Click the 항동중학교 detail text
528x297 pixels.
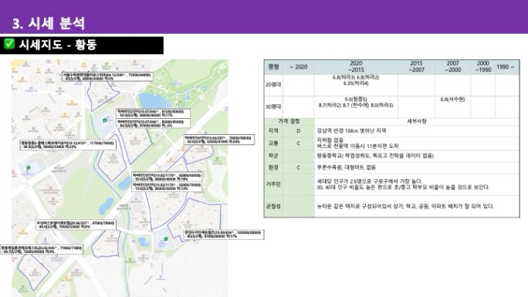(x=375, y=156)
